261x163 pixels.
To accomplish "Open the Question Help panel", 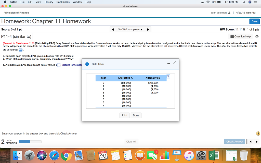I will click(x=240, y=36).
